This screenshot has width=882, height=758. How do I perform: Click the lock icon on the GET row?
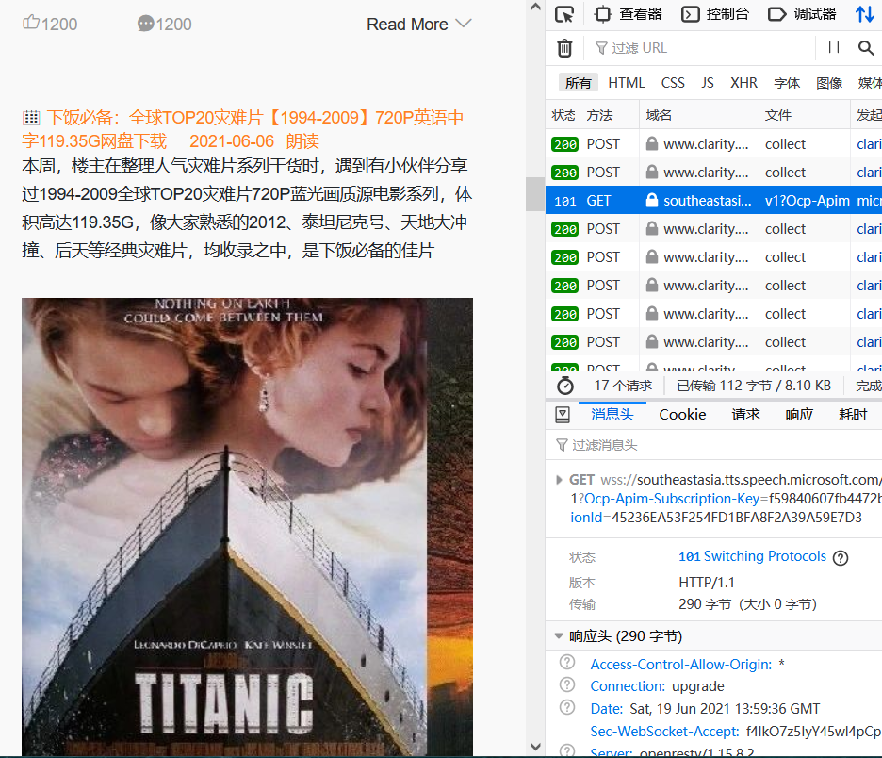click(x=652, y=200)
